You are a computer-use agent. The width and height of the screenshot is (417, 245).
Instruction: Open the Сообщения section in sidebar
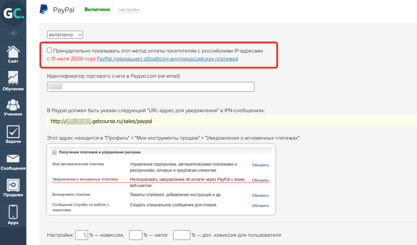[x=13, y=161]
